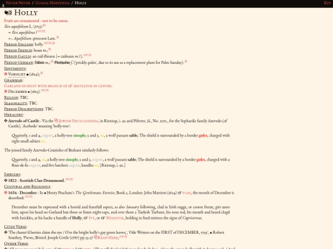Screen dimensions: 333x249
Task: Click the red 'gules' word in the first blazon
Action: [x=203, y=135]
